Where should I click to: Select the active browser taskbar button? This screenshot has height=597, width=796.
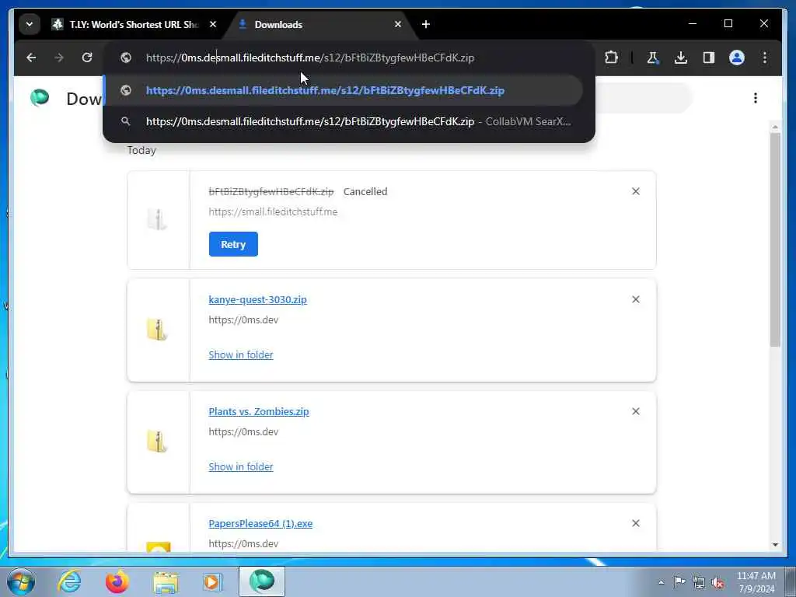(x=262, y=581)
